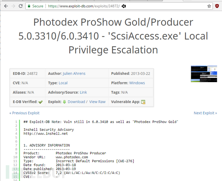Open the Vulnerable App icon
The height and width of the screenshot is (181, 222).
(143, 102)
